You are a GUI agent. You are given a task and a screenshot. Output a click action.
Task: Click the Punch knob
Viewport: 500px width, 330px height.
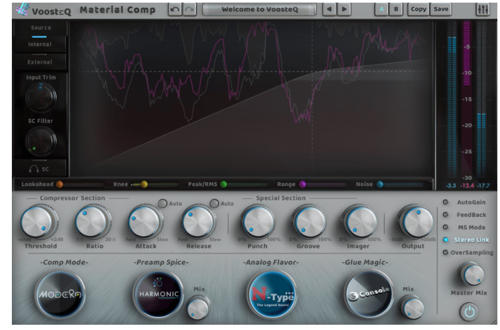(258, 222)
